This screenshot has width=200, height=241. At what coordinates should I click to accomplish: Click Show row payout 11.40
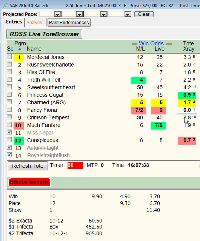(153, 210)
